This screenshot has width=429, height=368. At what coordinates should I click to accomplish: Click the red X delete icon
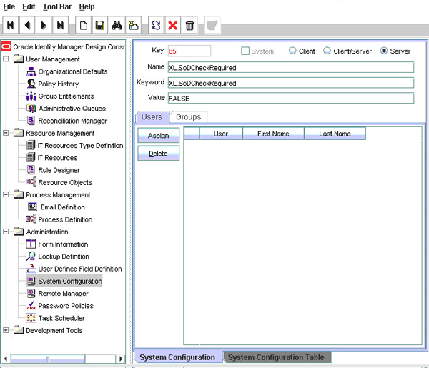tap(172, 25)
